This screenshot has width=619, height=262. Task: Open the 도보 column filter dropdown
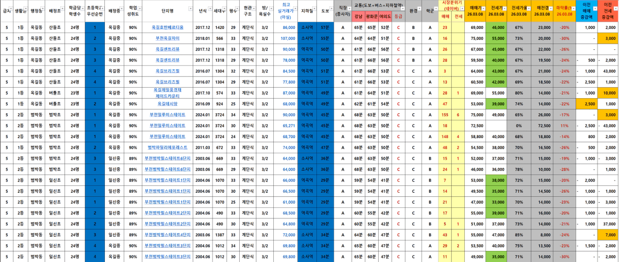coord(330,8)
